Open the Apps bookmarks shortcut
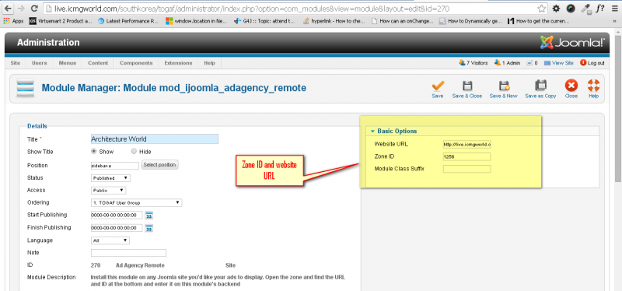 click(x=13, y=21)
